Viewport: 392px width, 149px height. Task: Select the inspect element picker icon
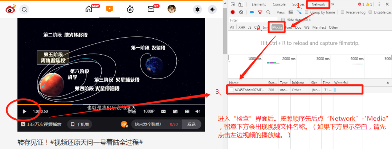point(233,4)
